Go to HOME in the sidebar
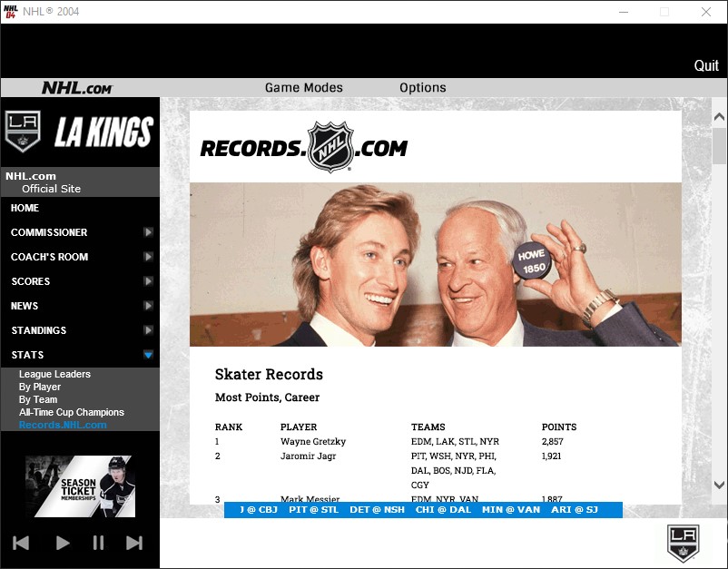 [x=25, y=208]
